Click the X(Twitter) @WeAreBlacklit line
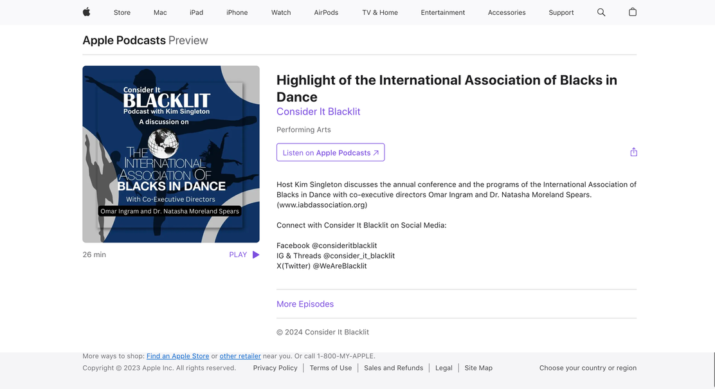The image size is (715, 389). click(x=321, y=266)
